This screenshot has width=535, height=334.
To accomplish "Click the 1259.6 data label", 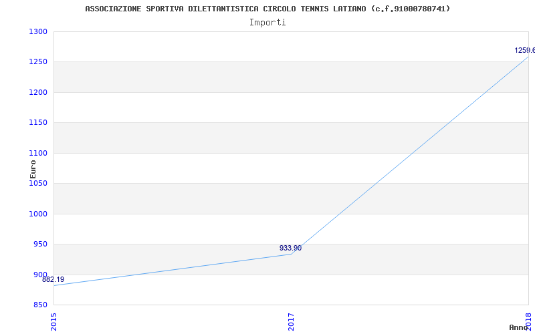I will pyautogui.click(x=525, y=51).
